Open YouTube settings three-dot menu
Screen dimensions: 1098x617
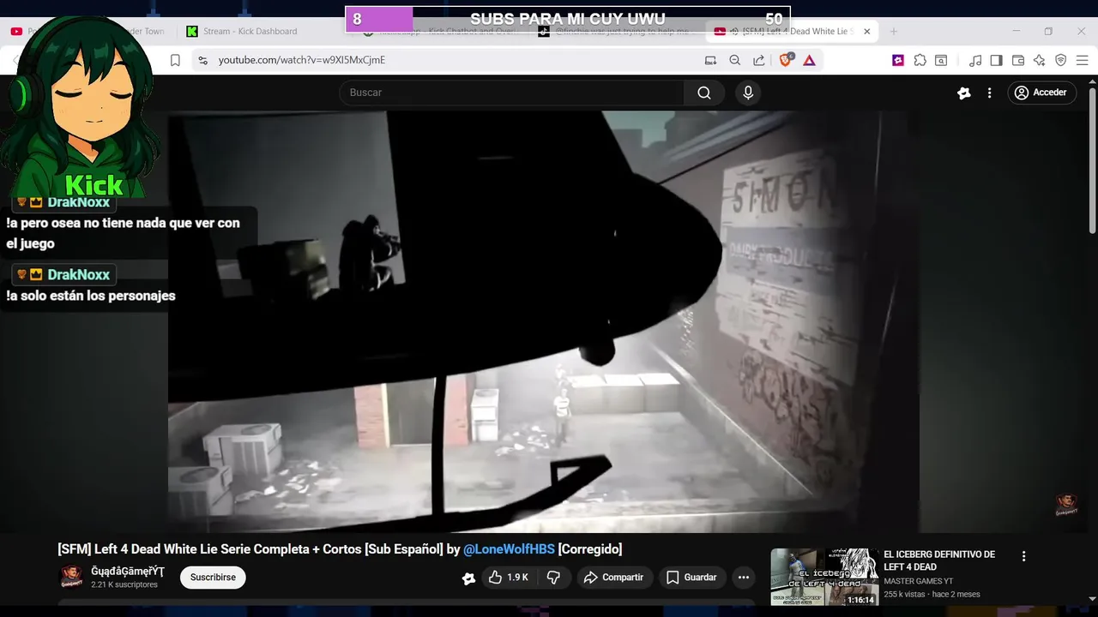coord(989,93)
